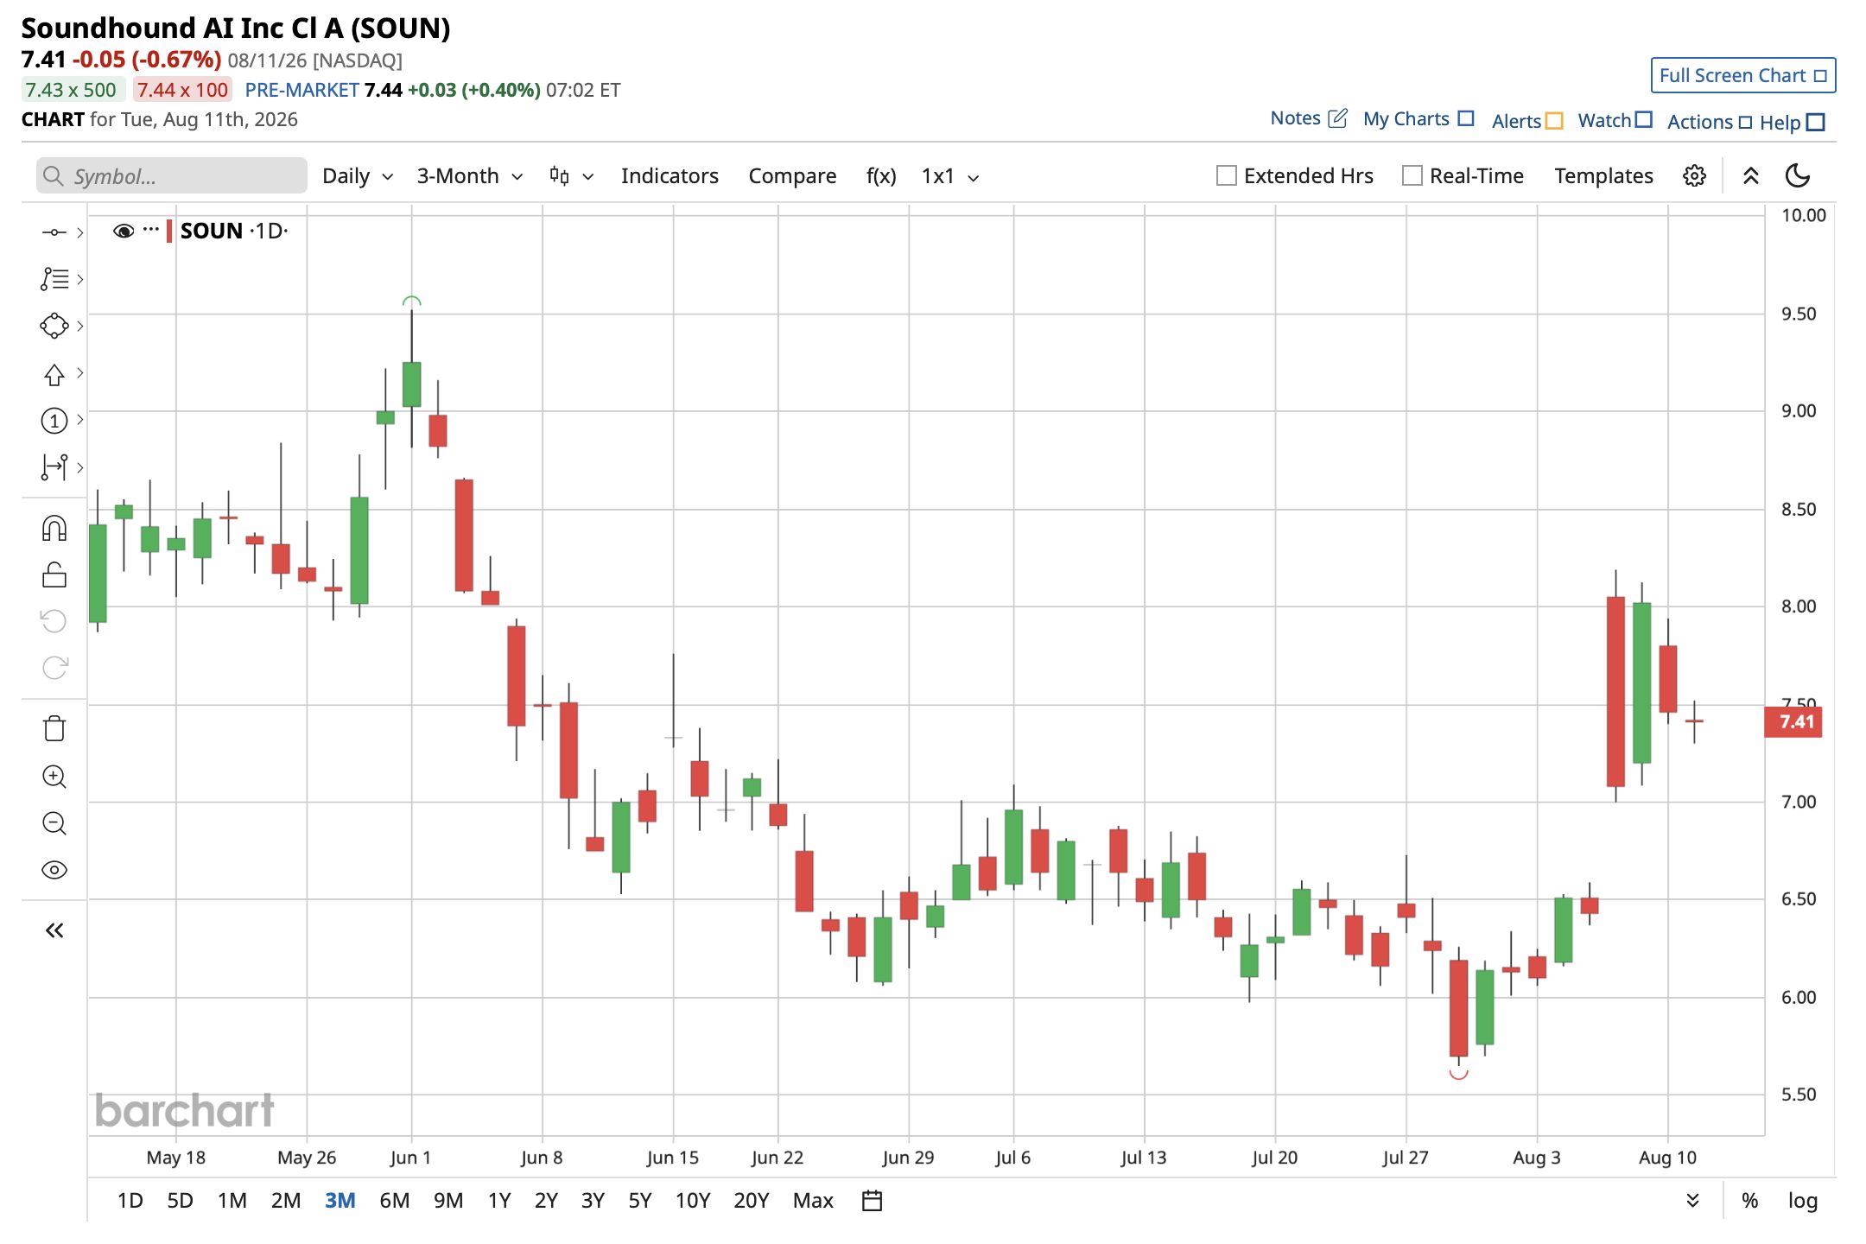The height and width of the screenshot is (1244, 1866).
Task: Open the Daily interval dropdown
Action: [358, 176]
